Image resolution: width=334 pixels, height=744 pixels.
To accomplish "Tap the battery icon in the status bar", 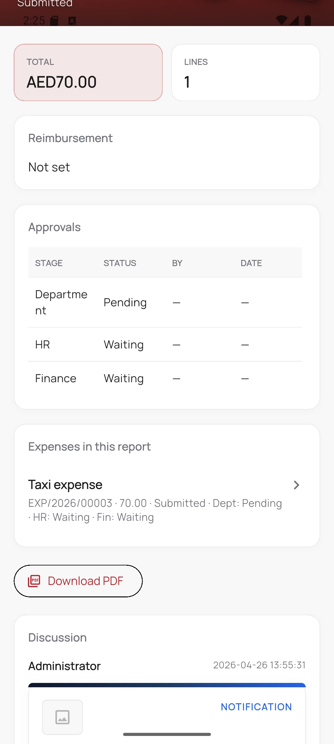I will pyautogui.click(x=308, y=20).
